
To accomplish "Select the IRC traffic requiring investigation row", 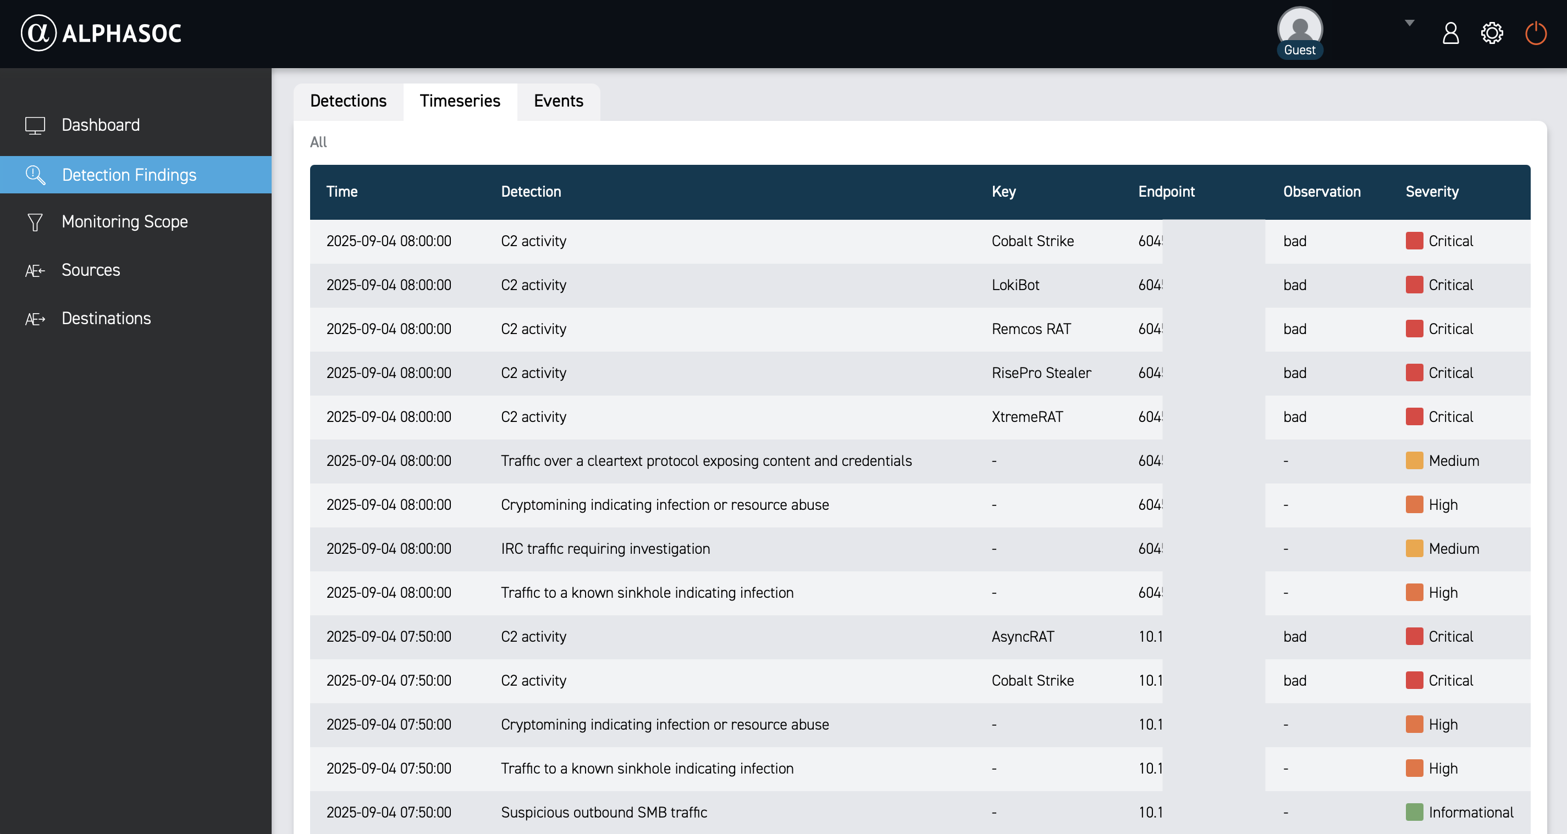I will click(x=605, y=549).
